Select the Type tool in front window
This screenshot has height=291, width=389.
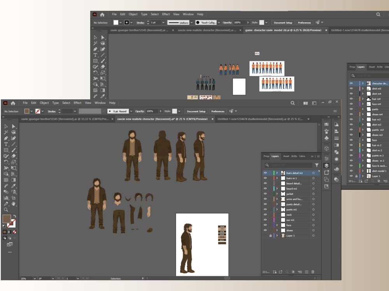[x=6, y=144]
